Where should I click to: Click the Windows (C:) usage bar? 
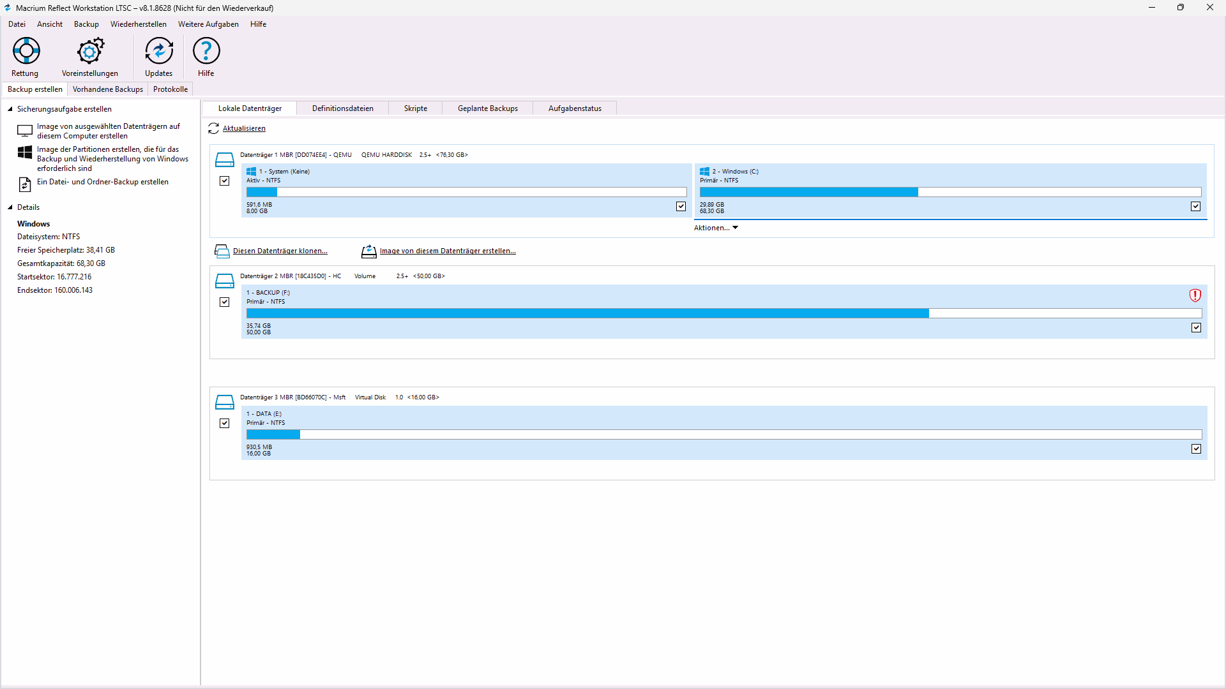pyautogui.click(x=950, y=192)
